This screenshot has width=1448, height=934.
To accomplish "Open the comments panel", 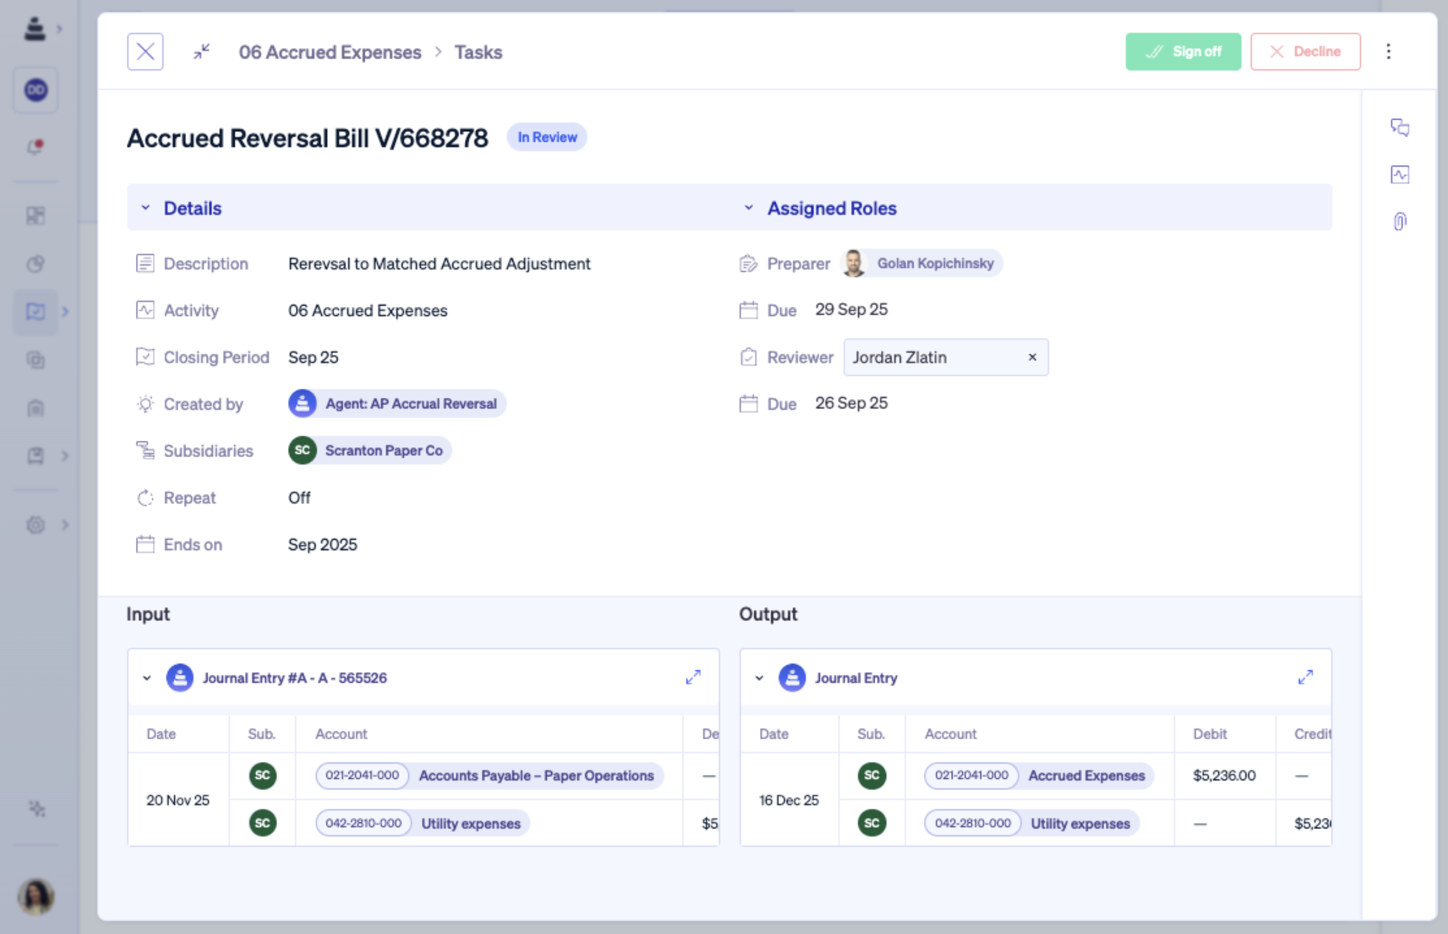I will [x=1401, y=128].
